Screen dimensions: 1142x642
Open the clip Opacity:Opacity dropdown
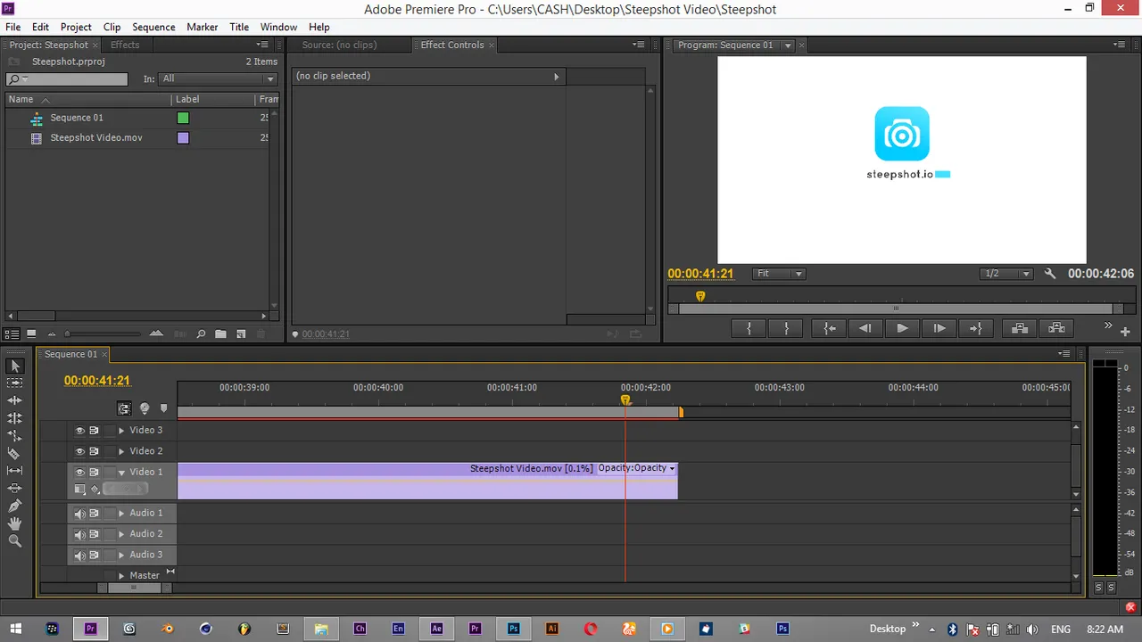tap(636, 468)
